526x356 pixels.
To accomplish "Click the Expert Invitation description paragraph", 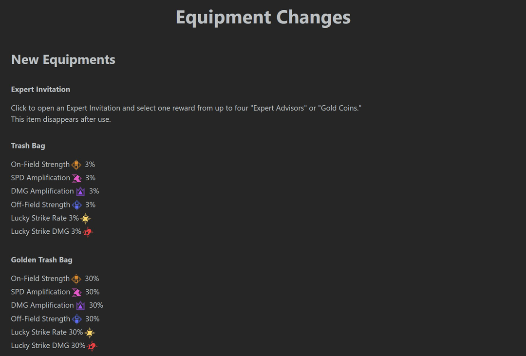I will [x=186, y=108].
